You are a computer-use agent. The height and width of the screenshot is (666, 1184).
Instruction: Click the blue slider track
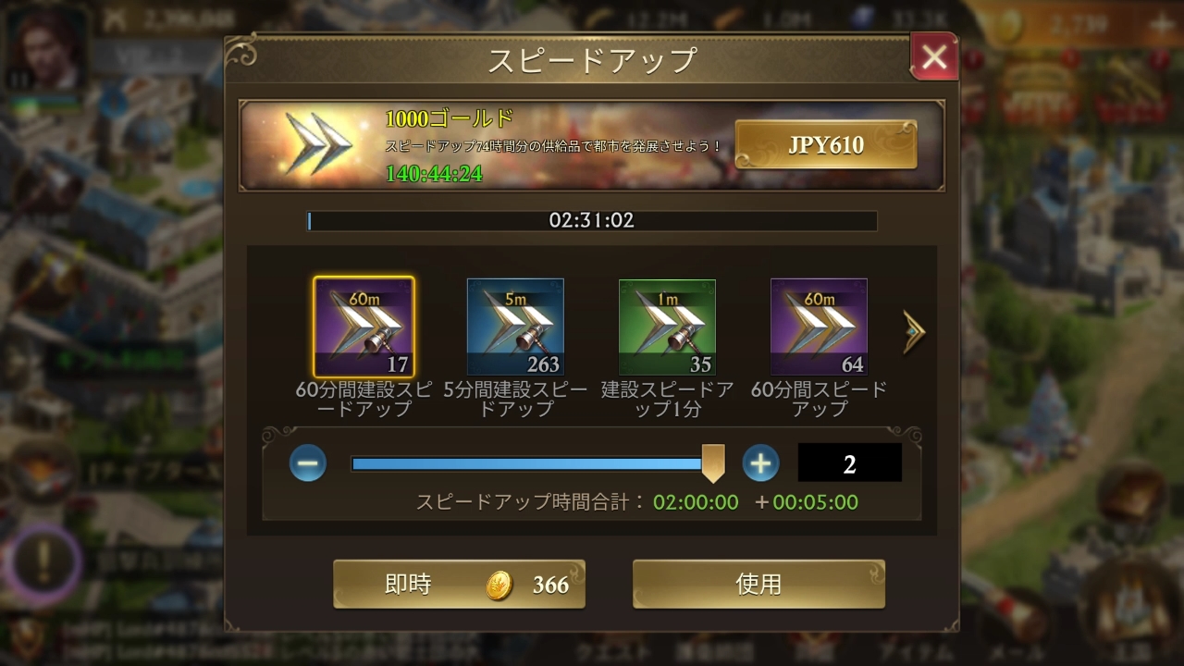tap(527, 463)
